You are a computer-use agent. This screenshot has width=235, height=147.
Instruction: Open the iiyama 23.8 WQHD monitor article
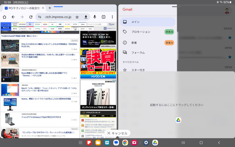click(x=46, y=99)
